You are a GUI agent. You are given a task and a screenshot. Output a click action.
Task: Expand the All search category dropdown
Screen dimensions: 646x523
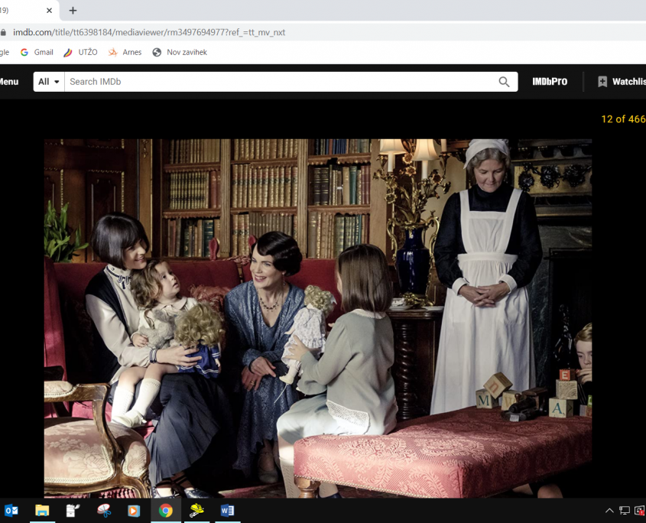tap(49, 82)
